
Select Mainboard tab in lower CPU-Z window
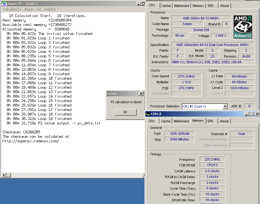click(x=181, y=121)
